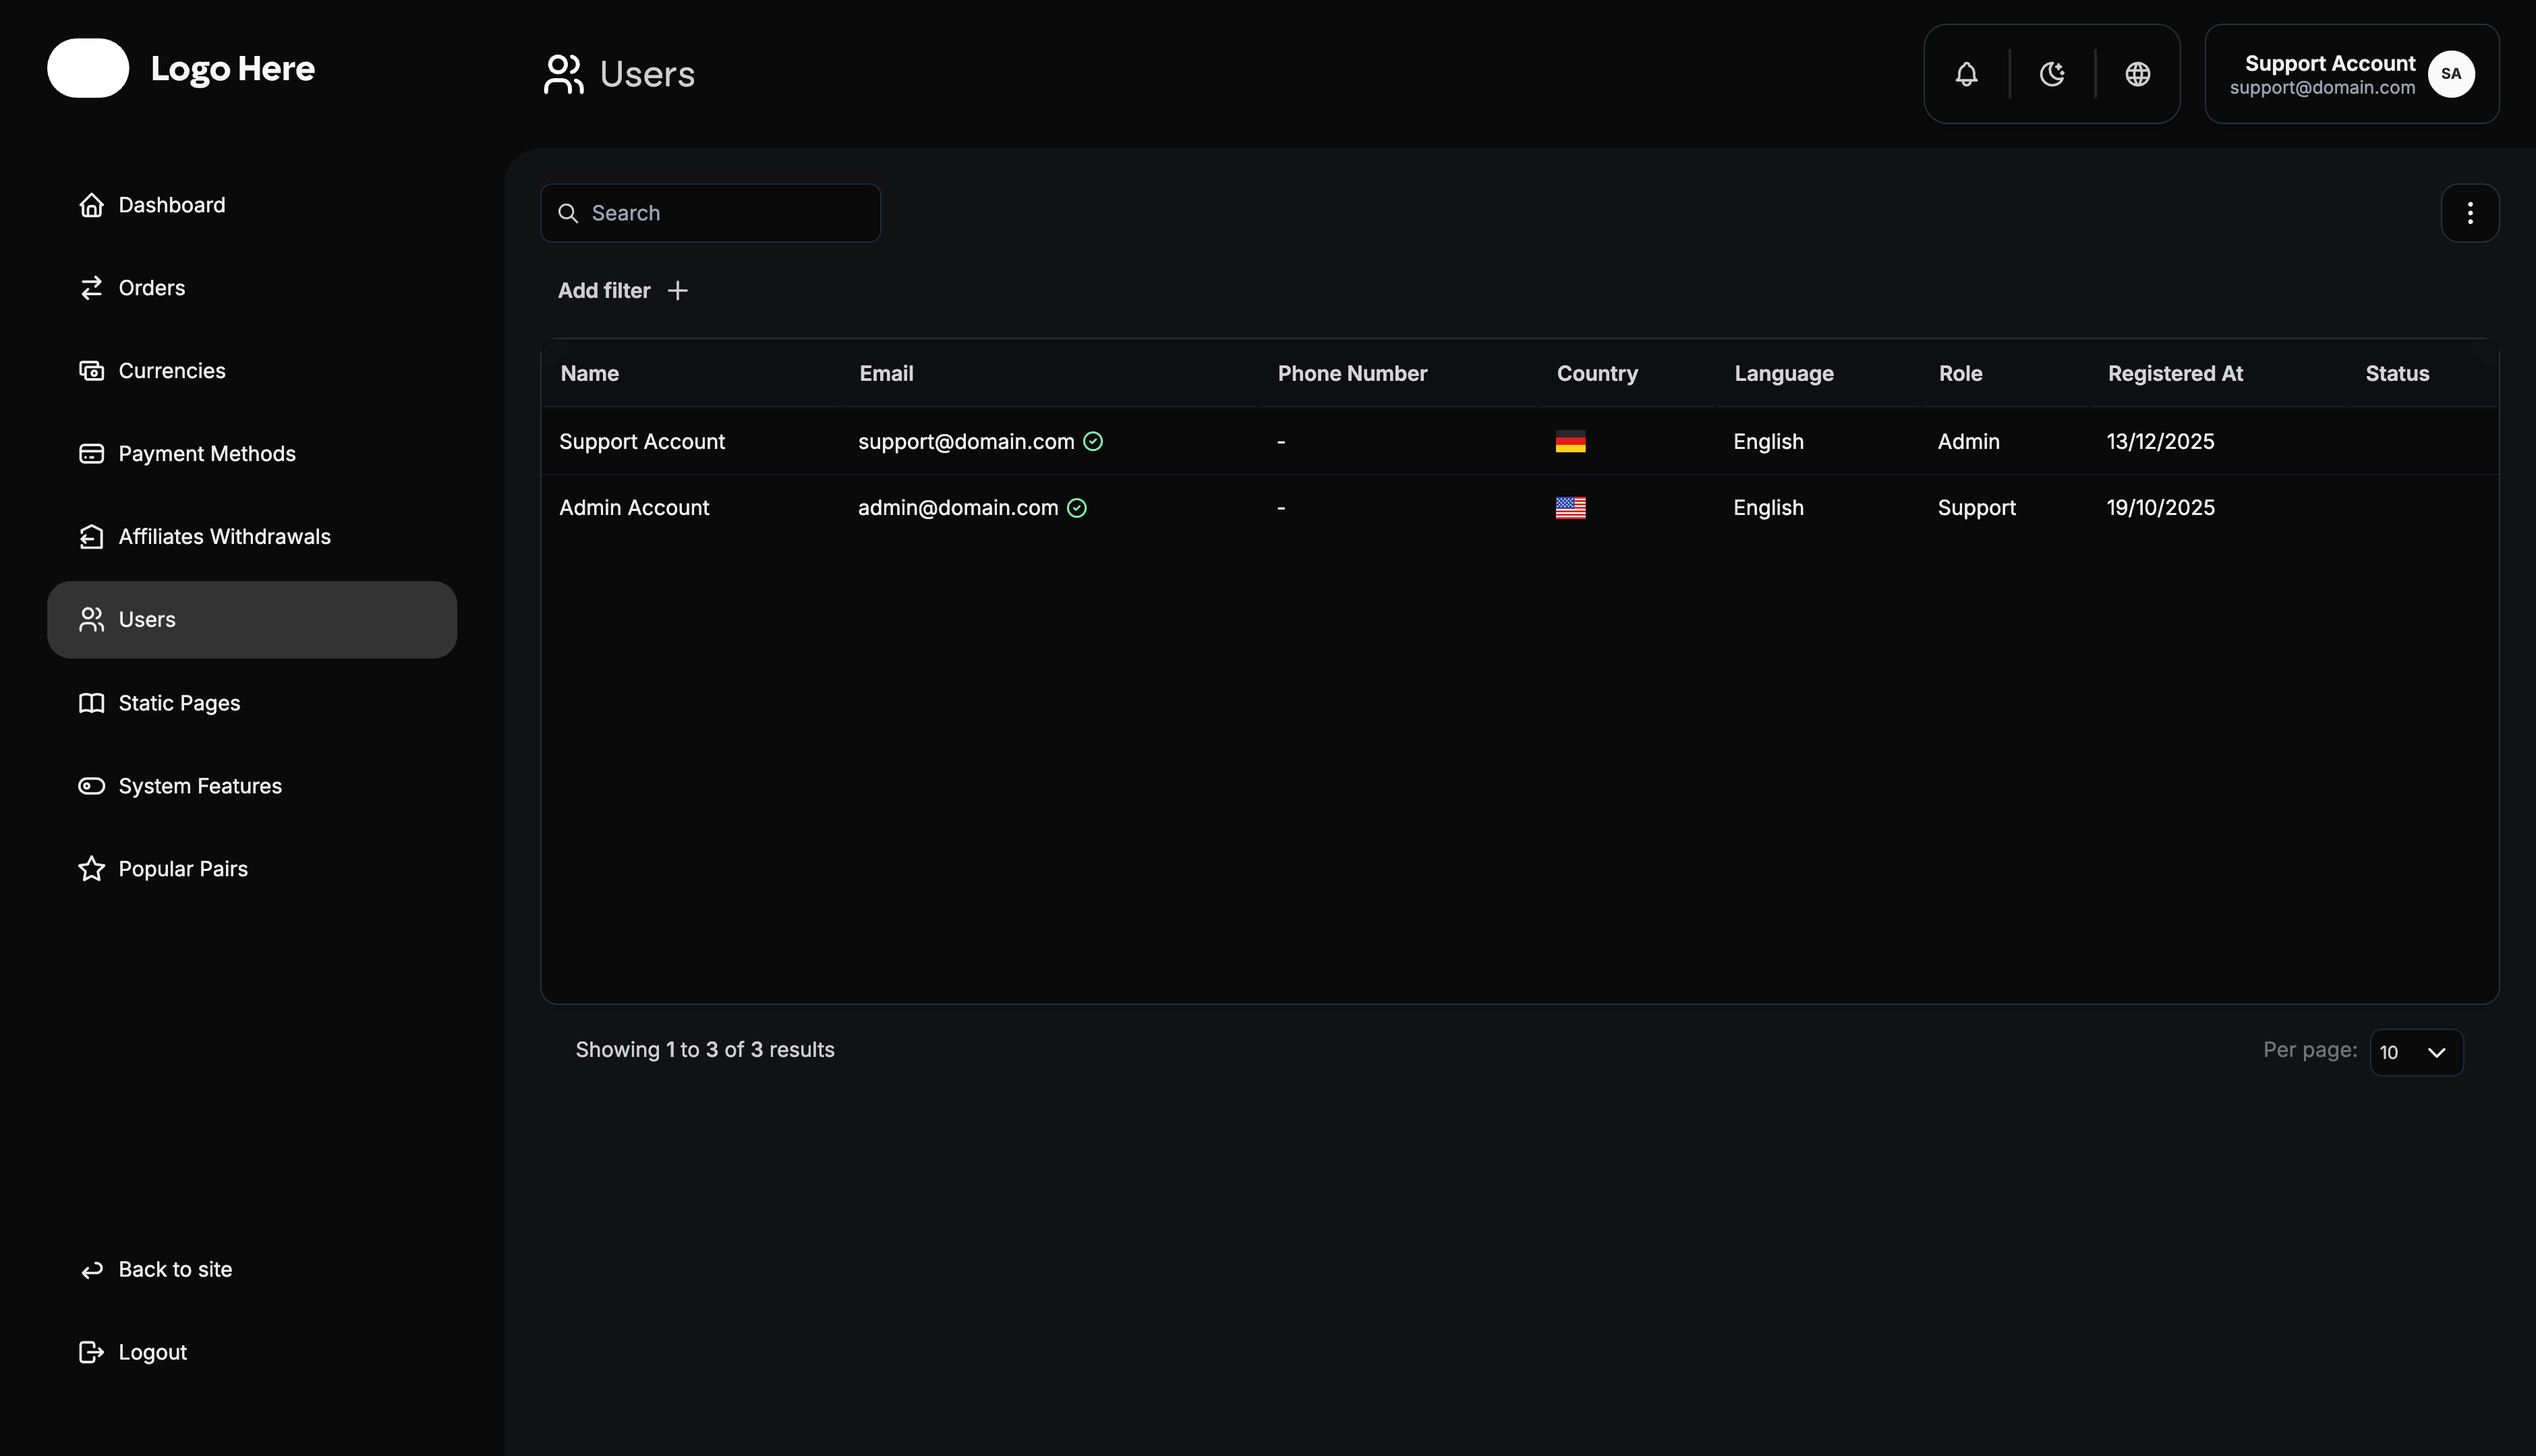Click inside the Search field
The image size is (2536, 1456).
tap(710, 212)
